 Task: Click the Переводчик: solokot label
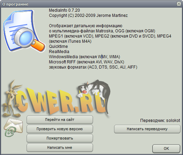(x=160, y=121)
